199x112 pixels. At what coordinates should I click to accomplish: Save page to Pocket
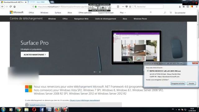point(127,7)
